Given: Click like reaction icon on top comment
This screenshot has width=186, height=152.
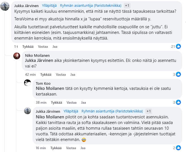Looking at the screenshot, I should (178, 46).
